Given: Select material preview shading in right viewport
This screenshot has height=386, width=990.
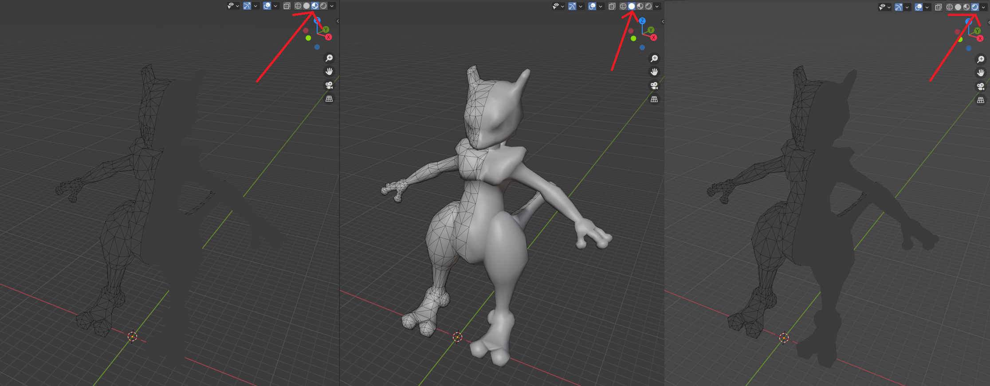Looking at the screenshot, I should 966,7.
